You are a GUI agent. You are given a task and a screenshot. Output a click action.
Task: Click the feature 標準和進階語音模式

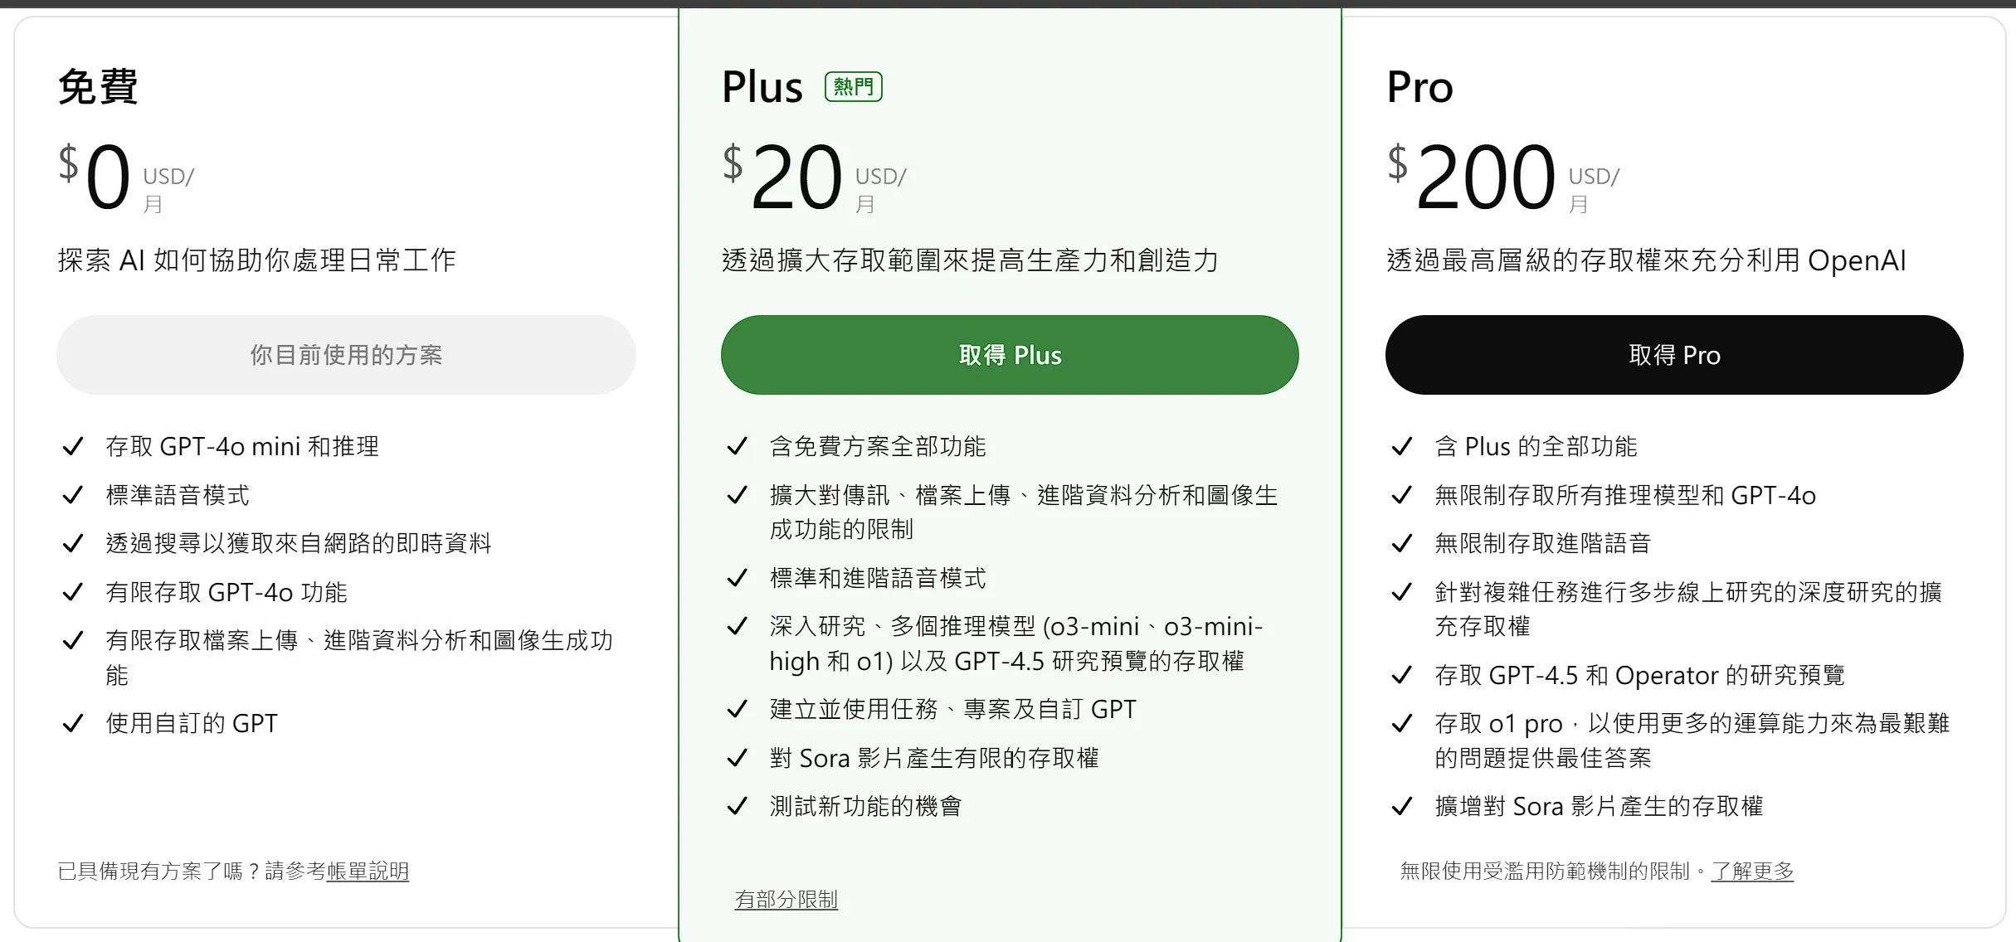click(876, 578)
